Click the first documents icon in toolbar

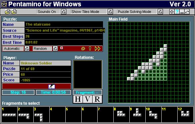(8, 12)
